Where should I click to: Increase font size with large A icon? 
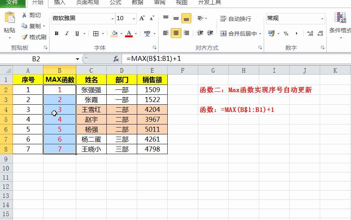point(142,18)
